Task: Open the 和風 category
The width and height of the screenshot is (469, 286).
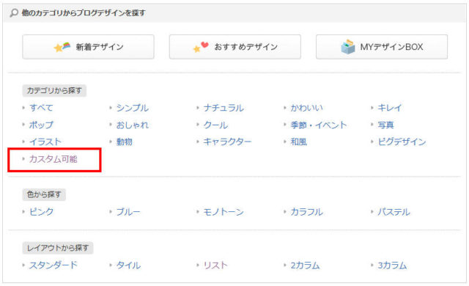Action: (x=298, y=142)
